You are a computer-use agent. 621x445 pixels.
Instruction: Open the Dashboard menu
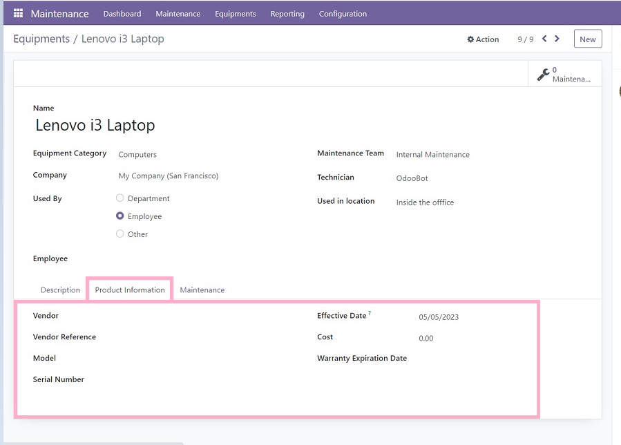tap(122, 13)
